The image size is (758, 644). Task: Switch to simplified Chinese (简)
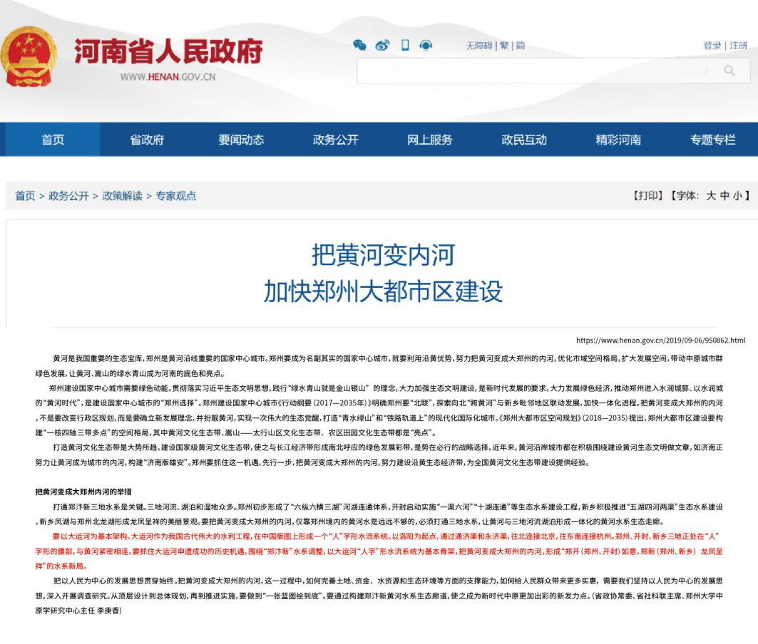521,46
